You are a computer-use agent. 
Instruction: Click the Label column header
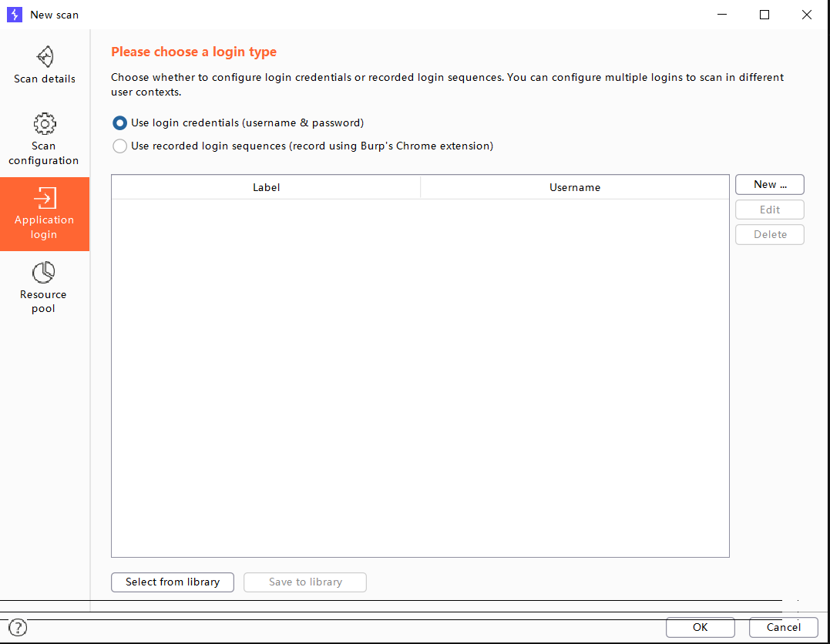[x=266, y=186]
